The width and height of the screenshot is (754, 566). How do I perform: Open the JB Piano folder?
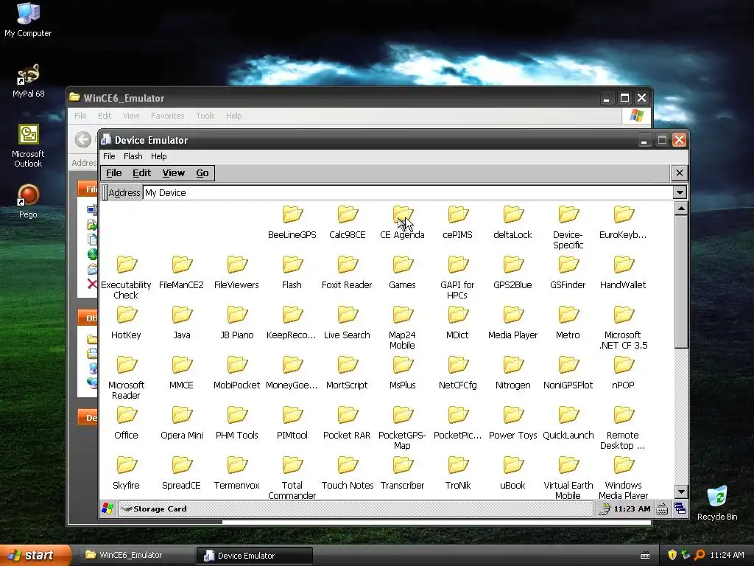pos(236,323)
